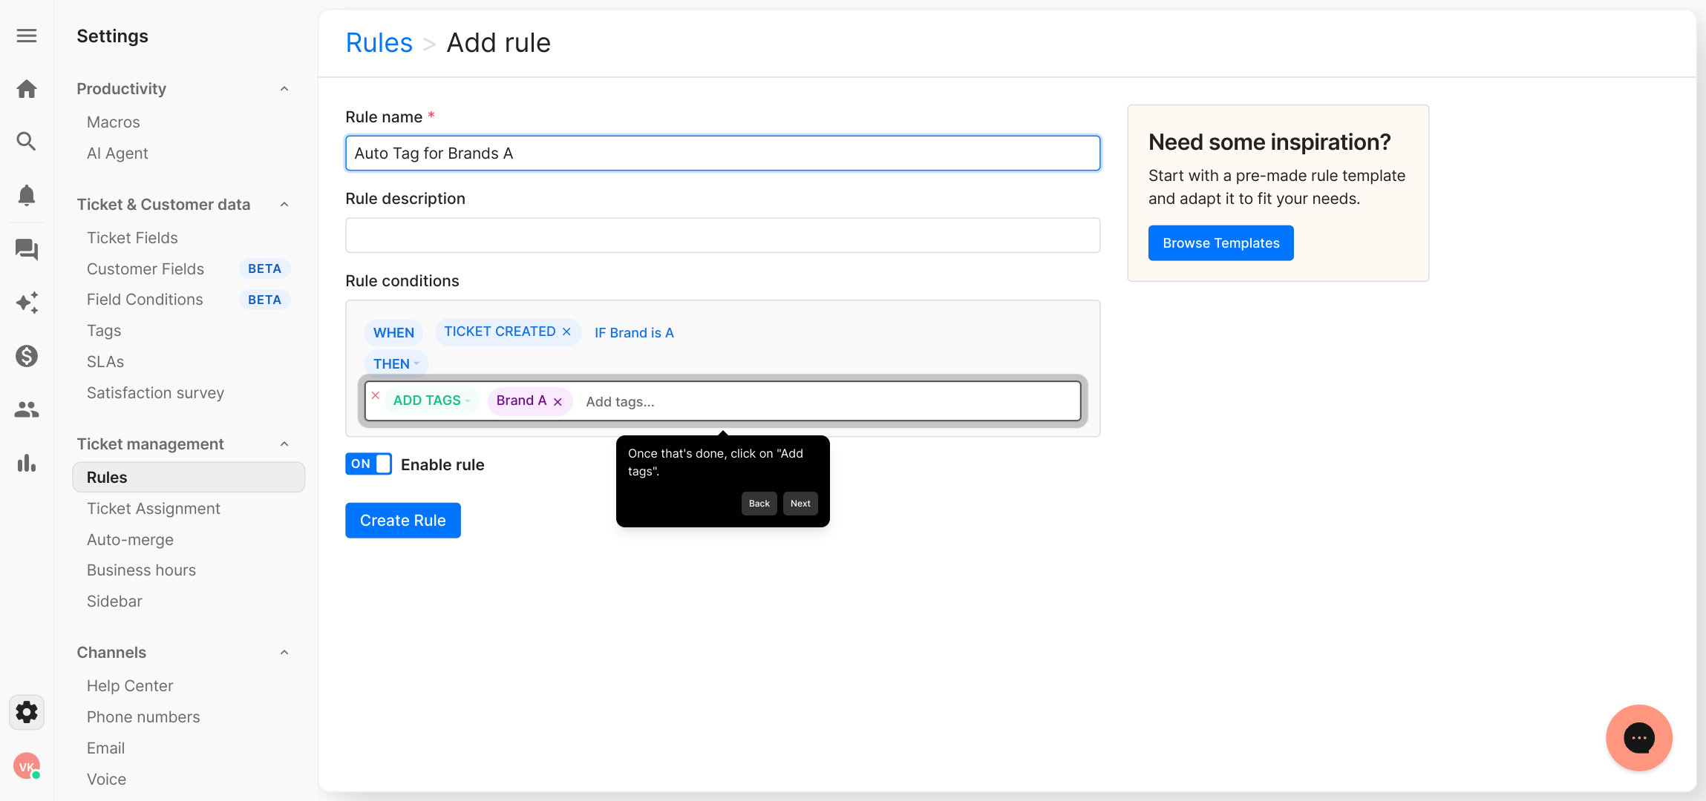
Task: Toggle the Enable rule ON switch
Action: coord(368,464)
